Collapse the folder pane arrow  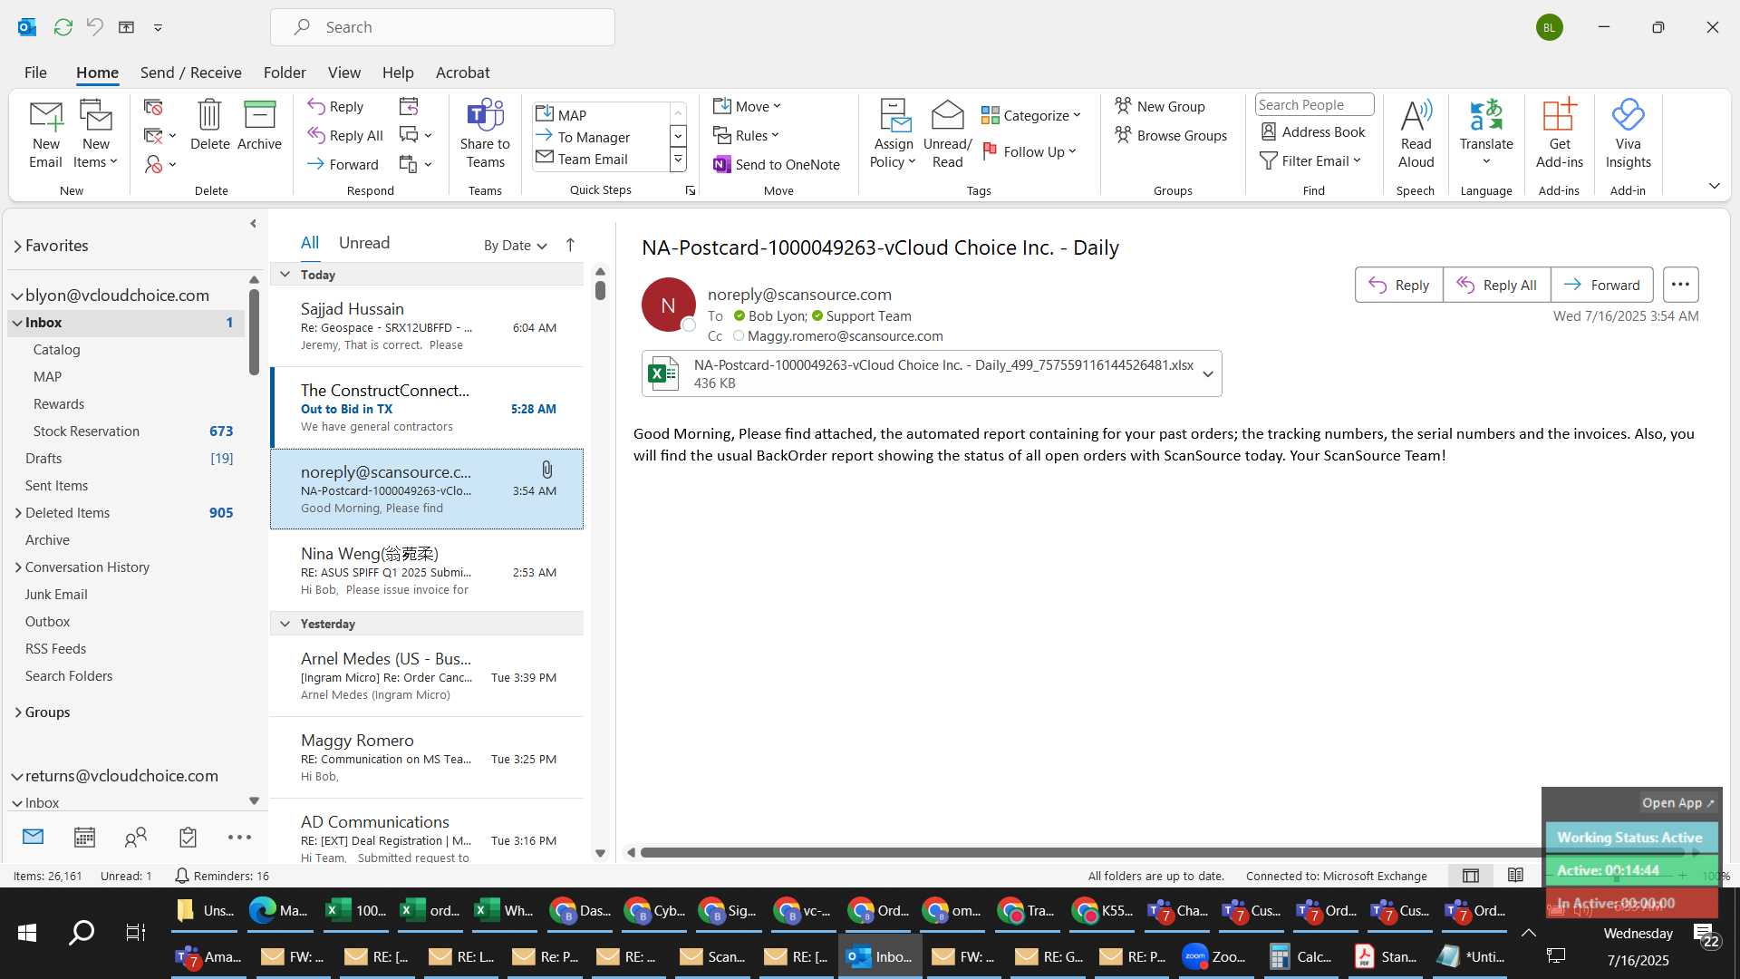tap(253, 224)
